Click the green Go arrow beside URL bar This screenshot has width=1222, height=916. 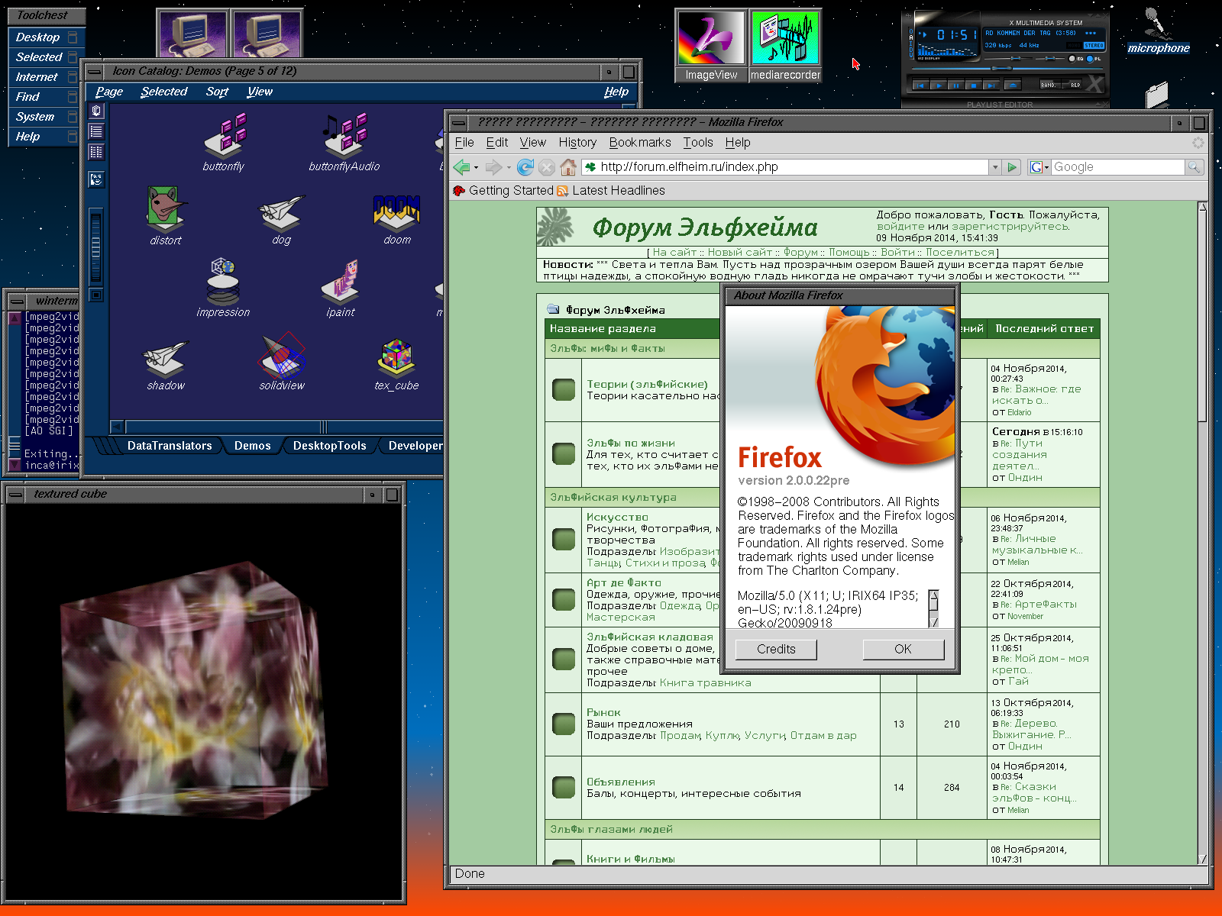tap(1013, 167)
